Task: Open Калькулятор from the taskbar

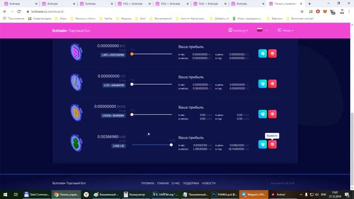Action: 134,195
